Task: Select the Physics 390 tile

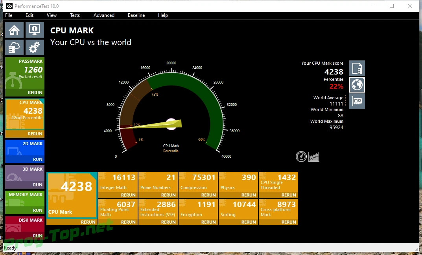Action: click(x=238, y=182)
